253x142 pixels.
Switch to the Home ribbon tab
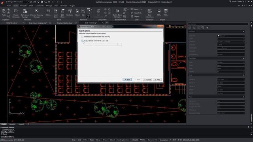click(x=9, y=6)
